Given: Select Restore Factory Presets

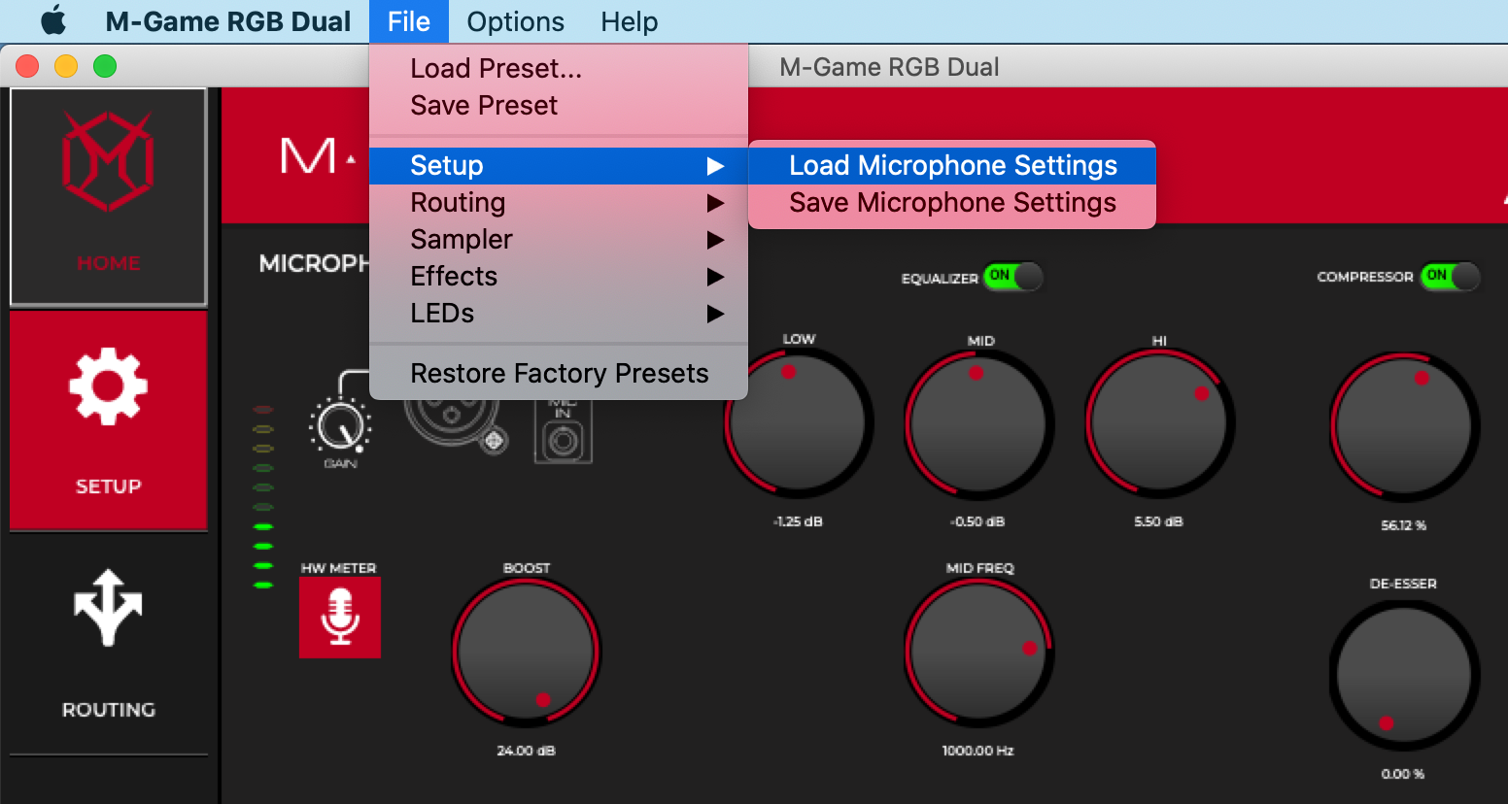Looking at the screenshot, I should pos(559,374).
